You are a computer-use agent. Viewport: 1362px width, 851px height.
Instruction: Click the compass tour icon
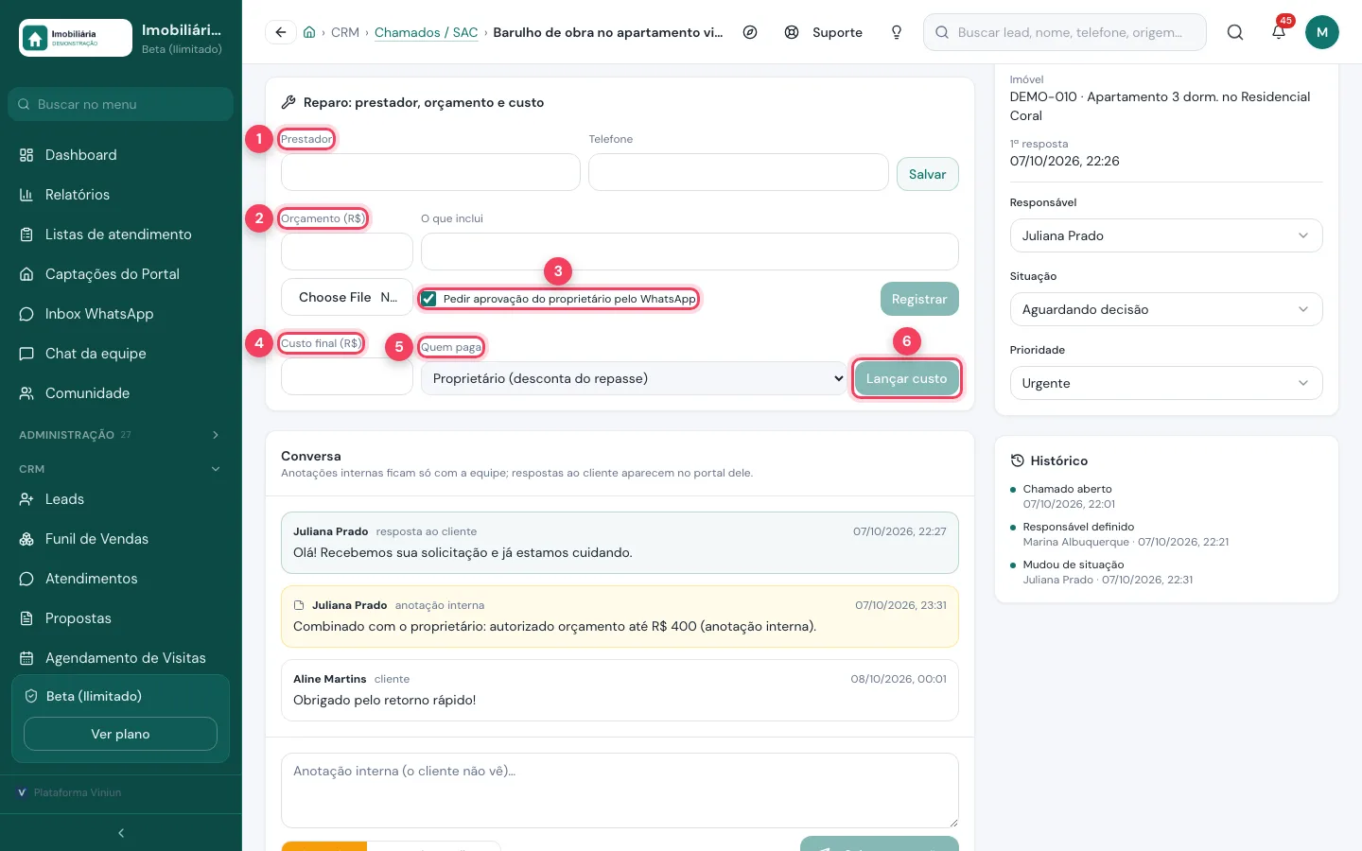point(750,32)
